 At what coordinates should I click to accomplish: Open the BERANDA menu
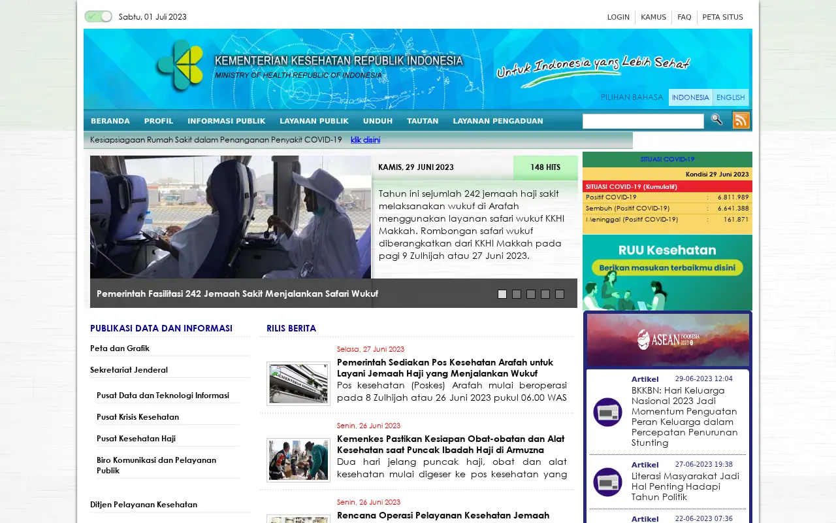[x=110, y=121]
